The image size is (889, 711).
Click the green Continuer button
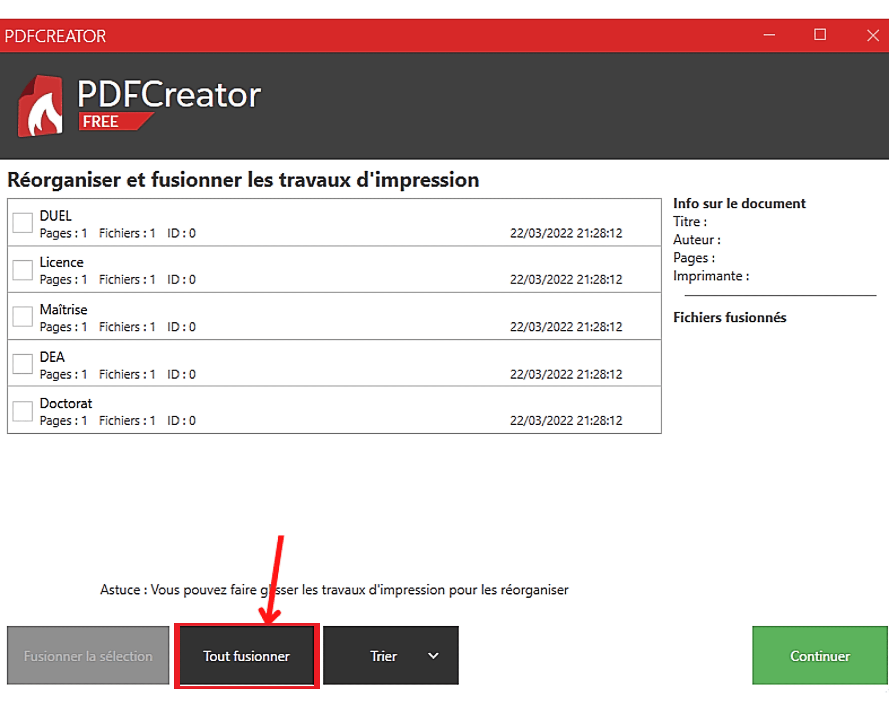tap(820, 655)
